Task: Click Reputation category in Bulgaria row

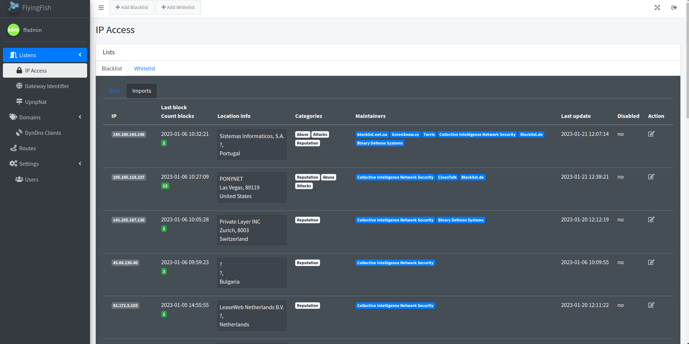Action: tap(307, 263)
